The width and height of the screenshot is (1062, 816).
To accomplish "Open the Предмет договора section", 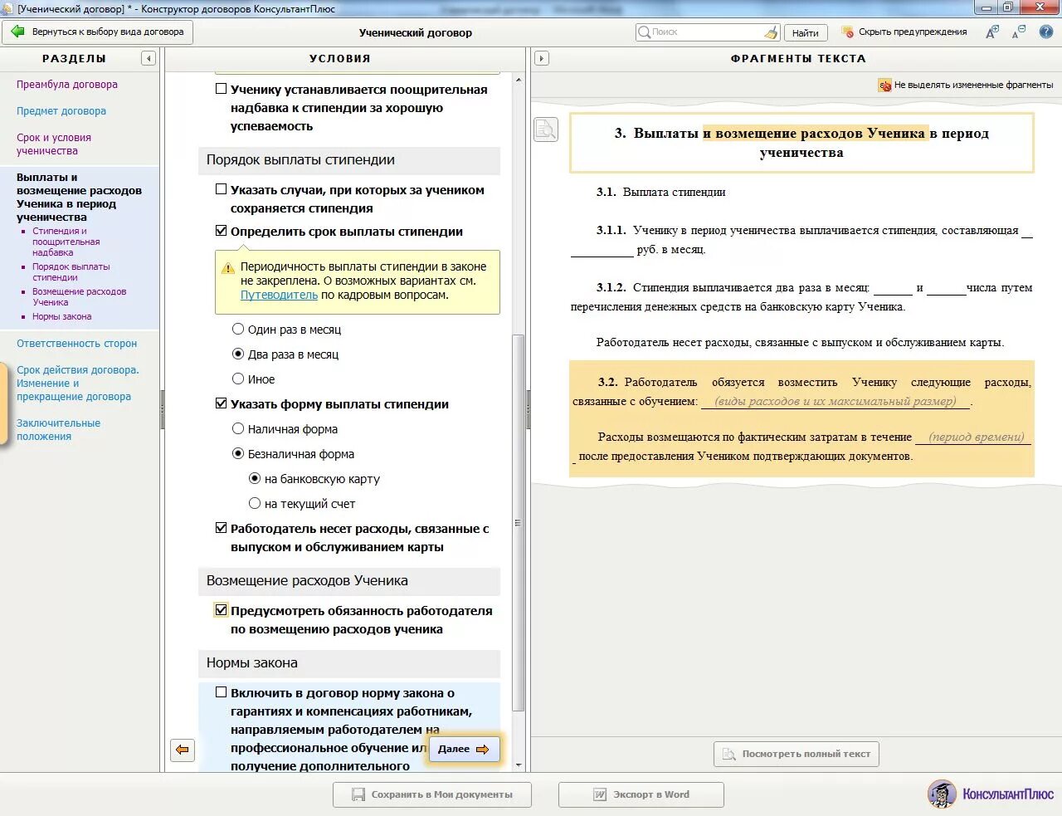I will click(61, 111).
